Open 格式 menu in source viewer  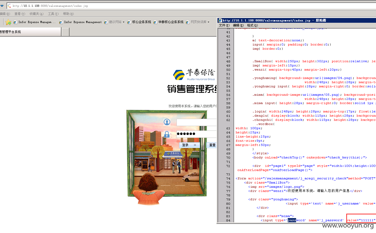[252, 25]
